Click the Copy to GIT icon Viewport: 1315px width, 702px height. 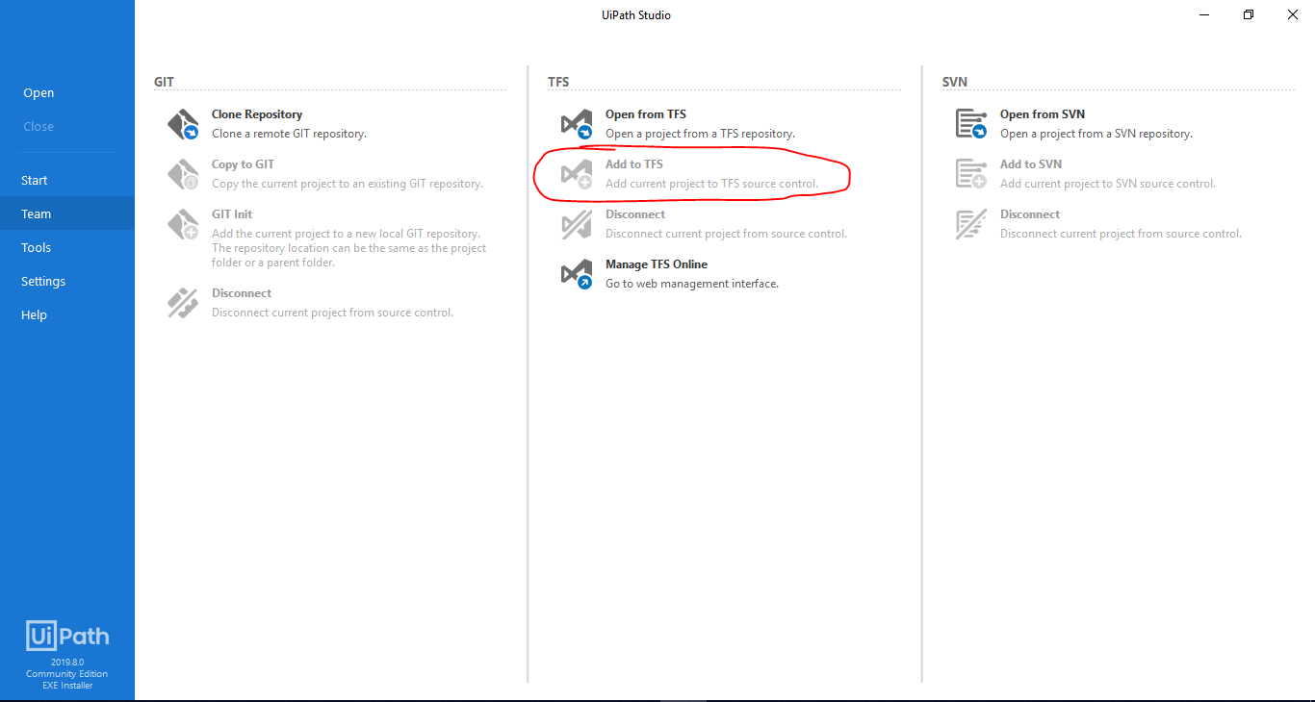(182, 173)
